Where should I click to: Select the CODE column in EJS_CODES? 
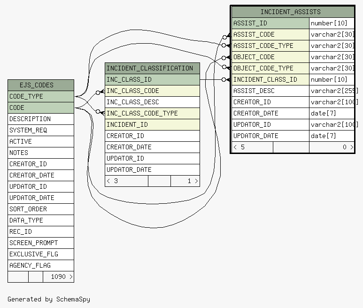[41, 108]
